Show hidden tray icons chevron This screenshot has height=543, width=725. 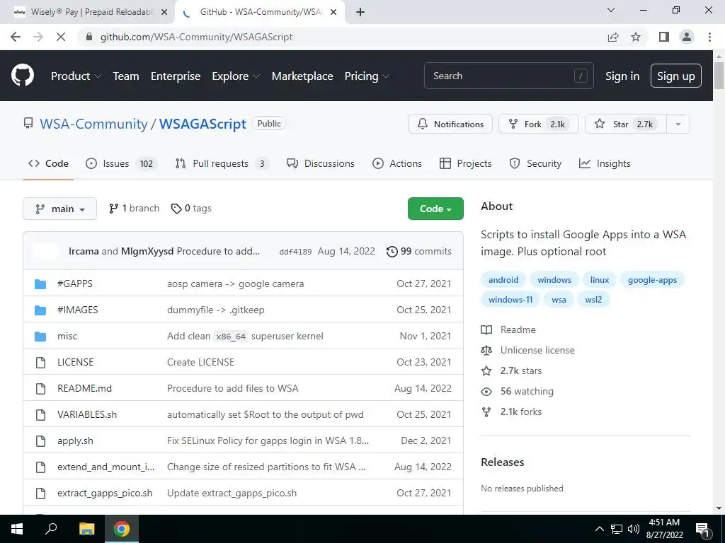[x=599, y=529]
